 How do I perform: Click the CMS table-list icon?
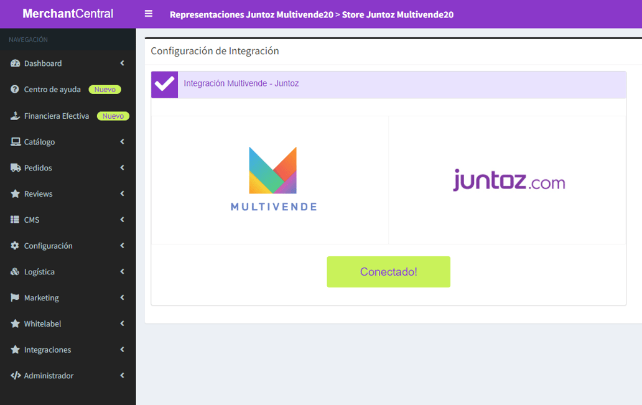pyautogui.click(x=15, y=220)
